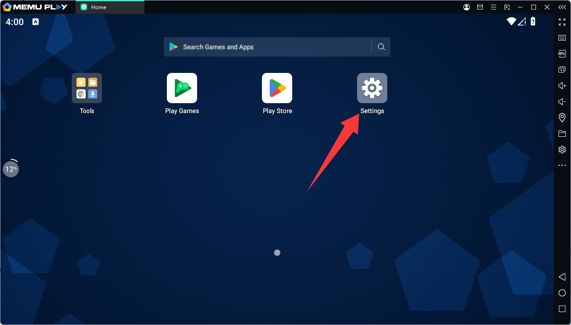Click the Search Games and Apps field

click(x=268, y=47)
